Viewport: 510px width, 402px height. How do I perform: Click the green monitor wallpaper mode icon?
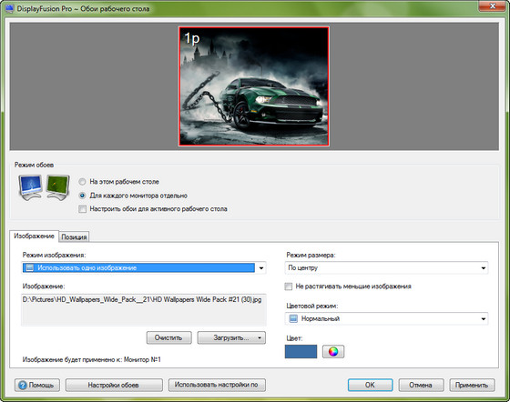point(58,187)
